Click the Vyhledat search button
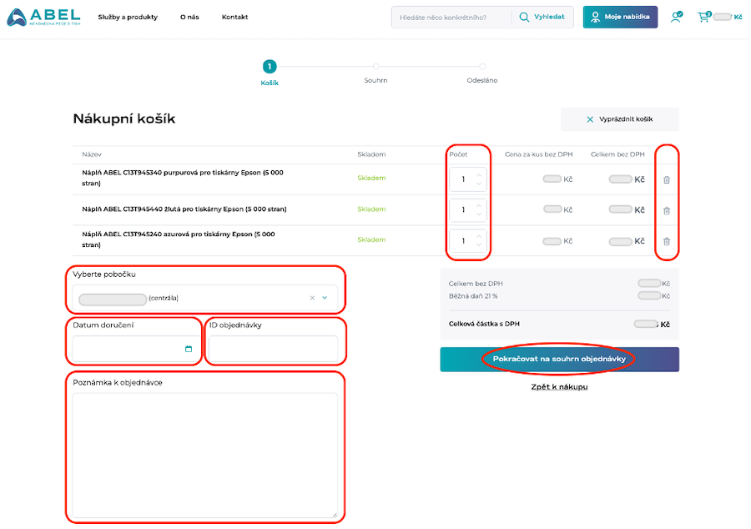Screen dimensions: 751x529 click(x=542, y=18)
